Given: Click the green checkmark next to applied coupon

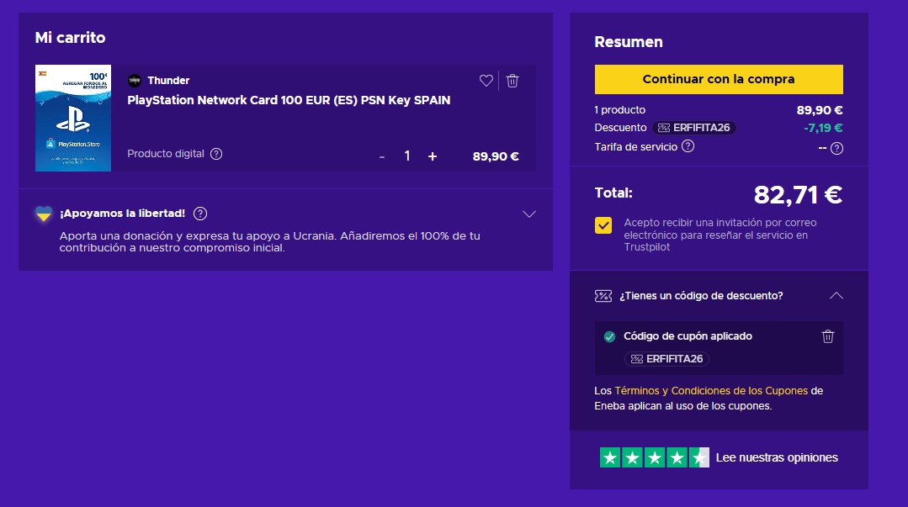Looking at the screenshot, I should coord(609,336).
